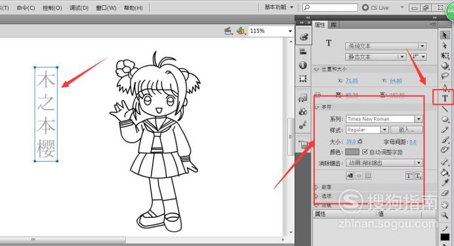Open the 传统文本 text engine dropdown
The image size is (454, 246).
click(x=385, y=46)
